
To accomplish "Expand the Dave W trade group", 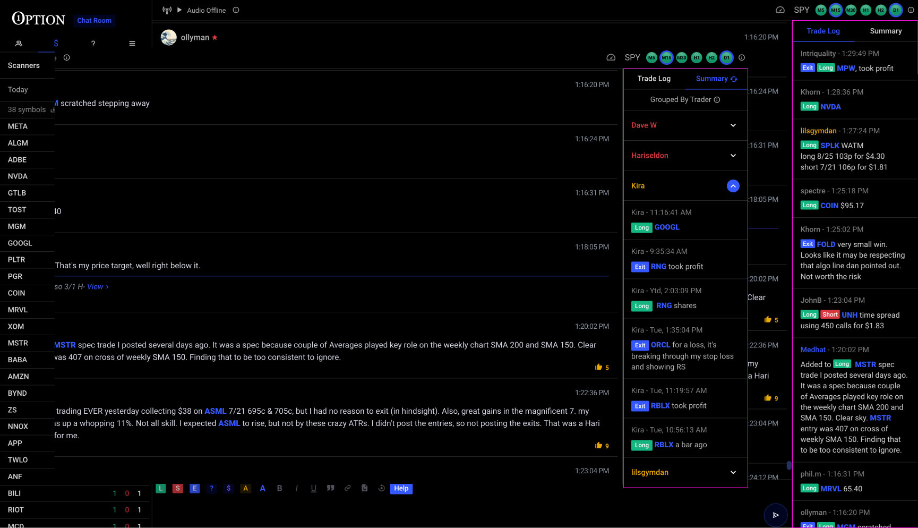I will (733, 125).
